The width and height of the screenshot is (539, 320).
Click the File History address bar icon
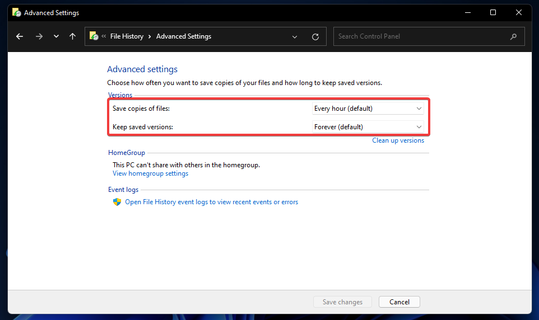pyautogui.click(x=94, y=36)
